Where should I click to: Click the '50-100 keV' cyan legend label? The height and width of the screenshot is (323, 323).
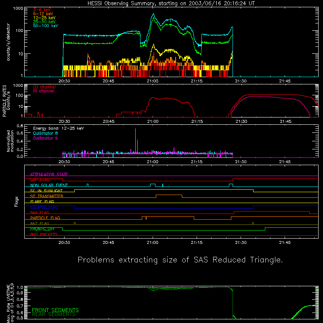tap(46, 26)
